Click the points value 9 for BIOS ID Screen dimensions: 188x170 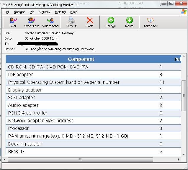(161, 151)
